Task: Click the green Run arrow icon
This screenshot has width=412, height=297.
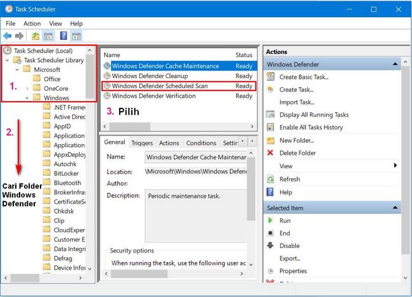Action: (x=270, y=220)
